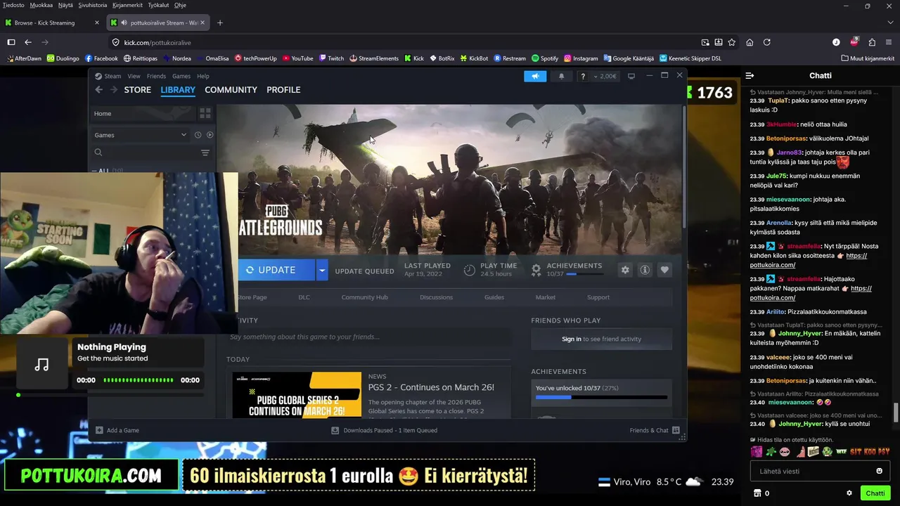The image size is (900, 506).
Task: Click Sign in for friend activity
Action: (572, 339)
